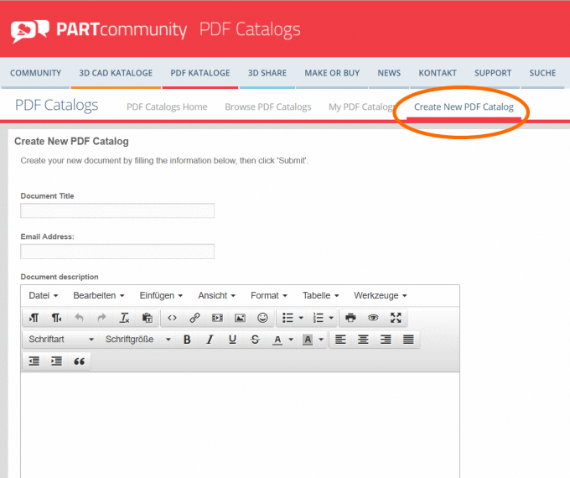570x478 pixels.
Task: Toggle the preview eye icon
Action: (x=373, y=318)
